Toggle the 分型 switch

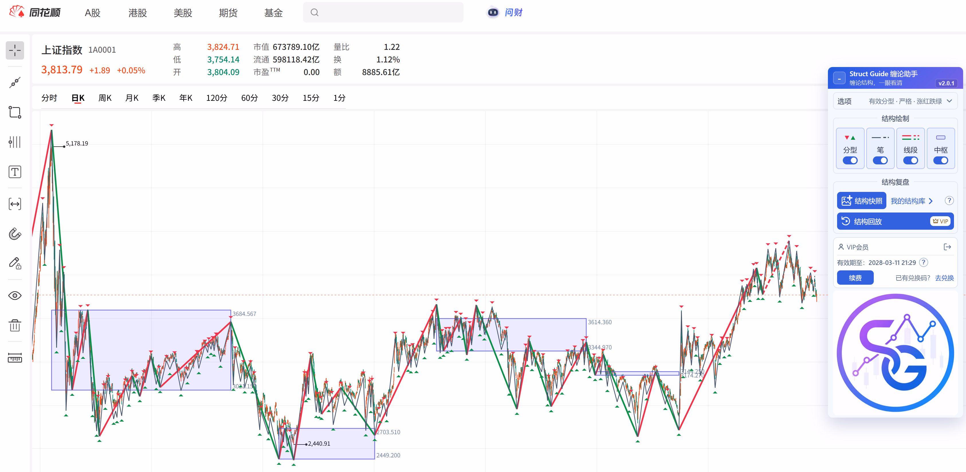(850, 160)
